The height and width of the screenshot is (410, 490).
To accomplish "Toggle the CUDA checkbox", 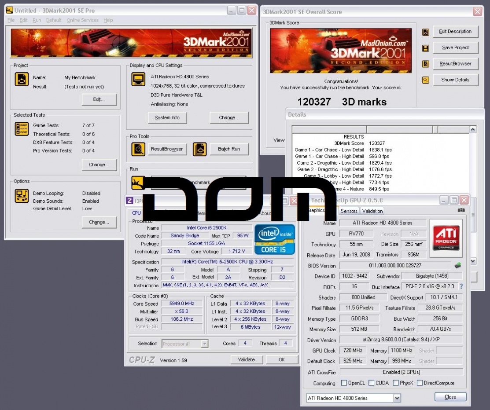I will (x=371, y=383).
